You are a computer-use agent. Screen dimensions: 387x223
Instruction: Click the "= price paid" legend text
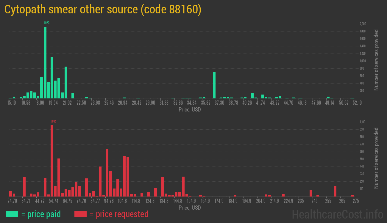(x=41, y=214)
